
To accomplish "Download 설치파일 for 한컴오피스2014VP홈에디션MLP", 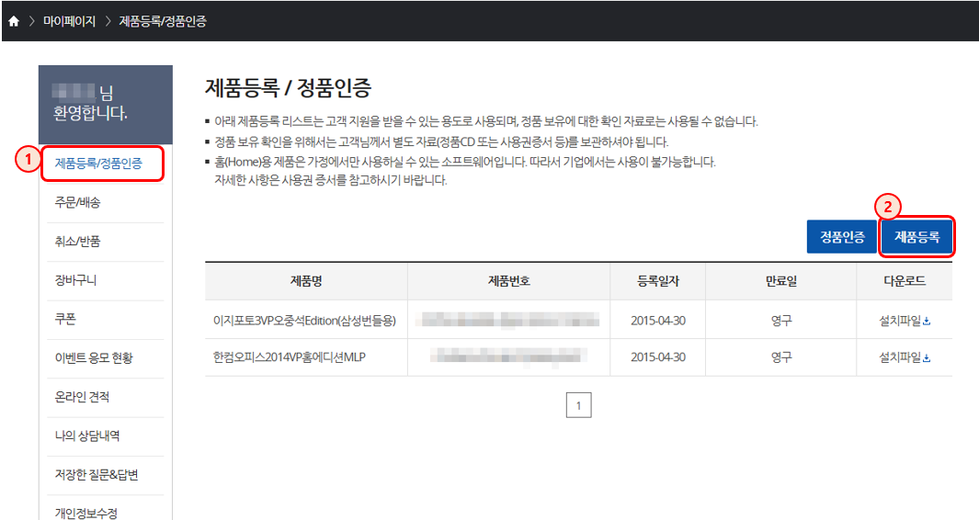I will pyautogui.click(x=904, y=357).
